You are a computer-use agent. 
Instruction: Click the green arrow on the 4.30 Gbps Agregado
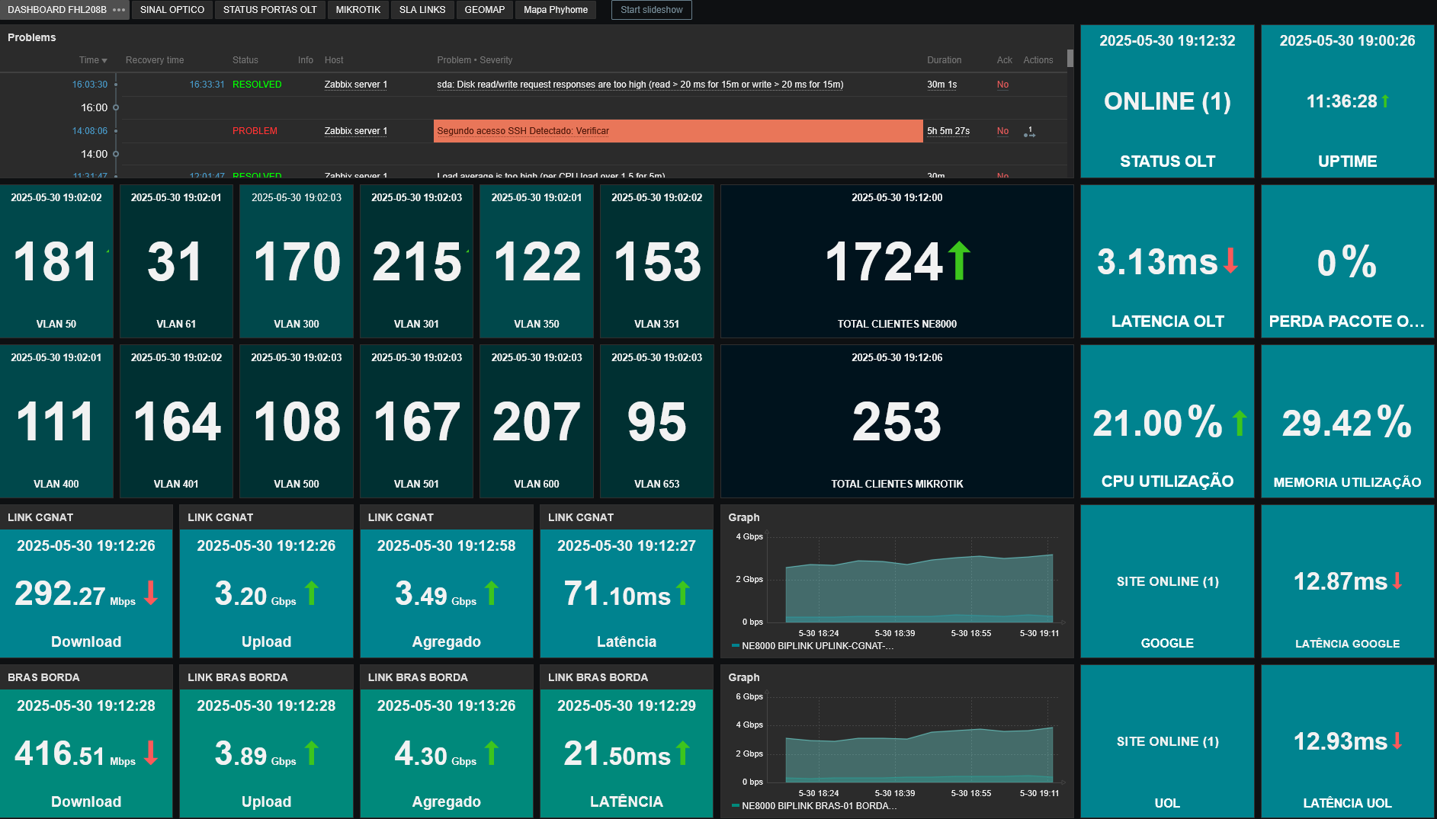coord(492,753)
